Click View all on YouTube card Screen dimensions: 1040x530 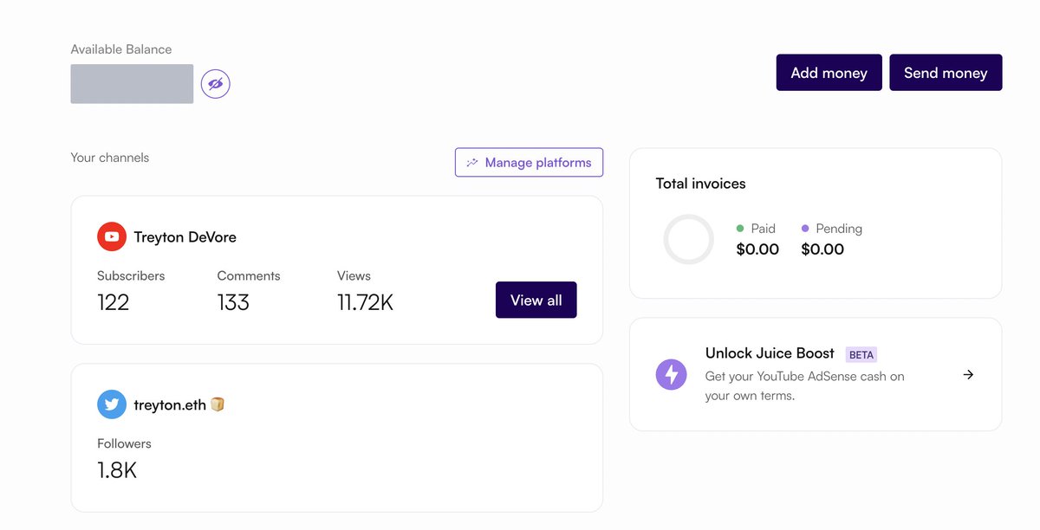(x=536, y=300)
